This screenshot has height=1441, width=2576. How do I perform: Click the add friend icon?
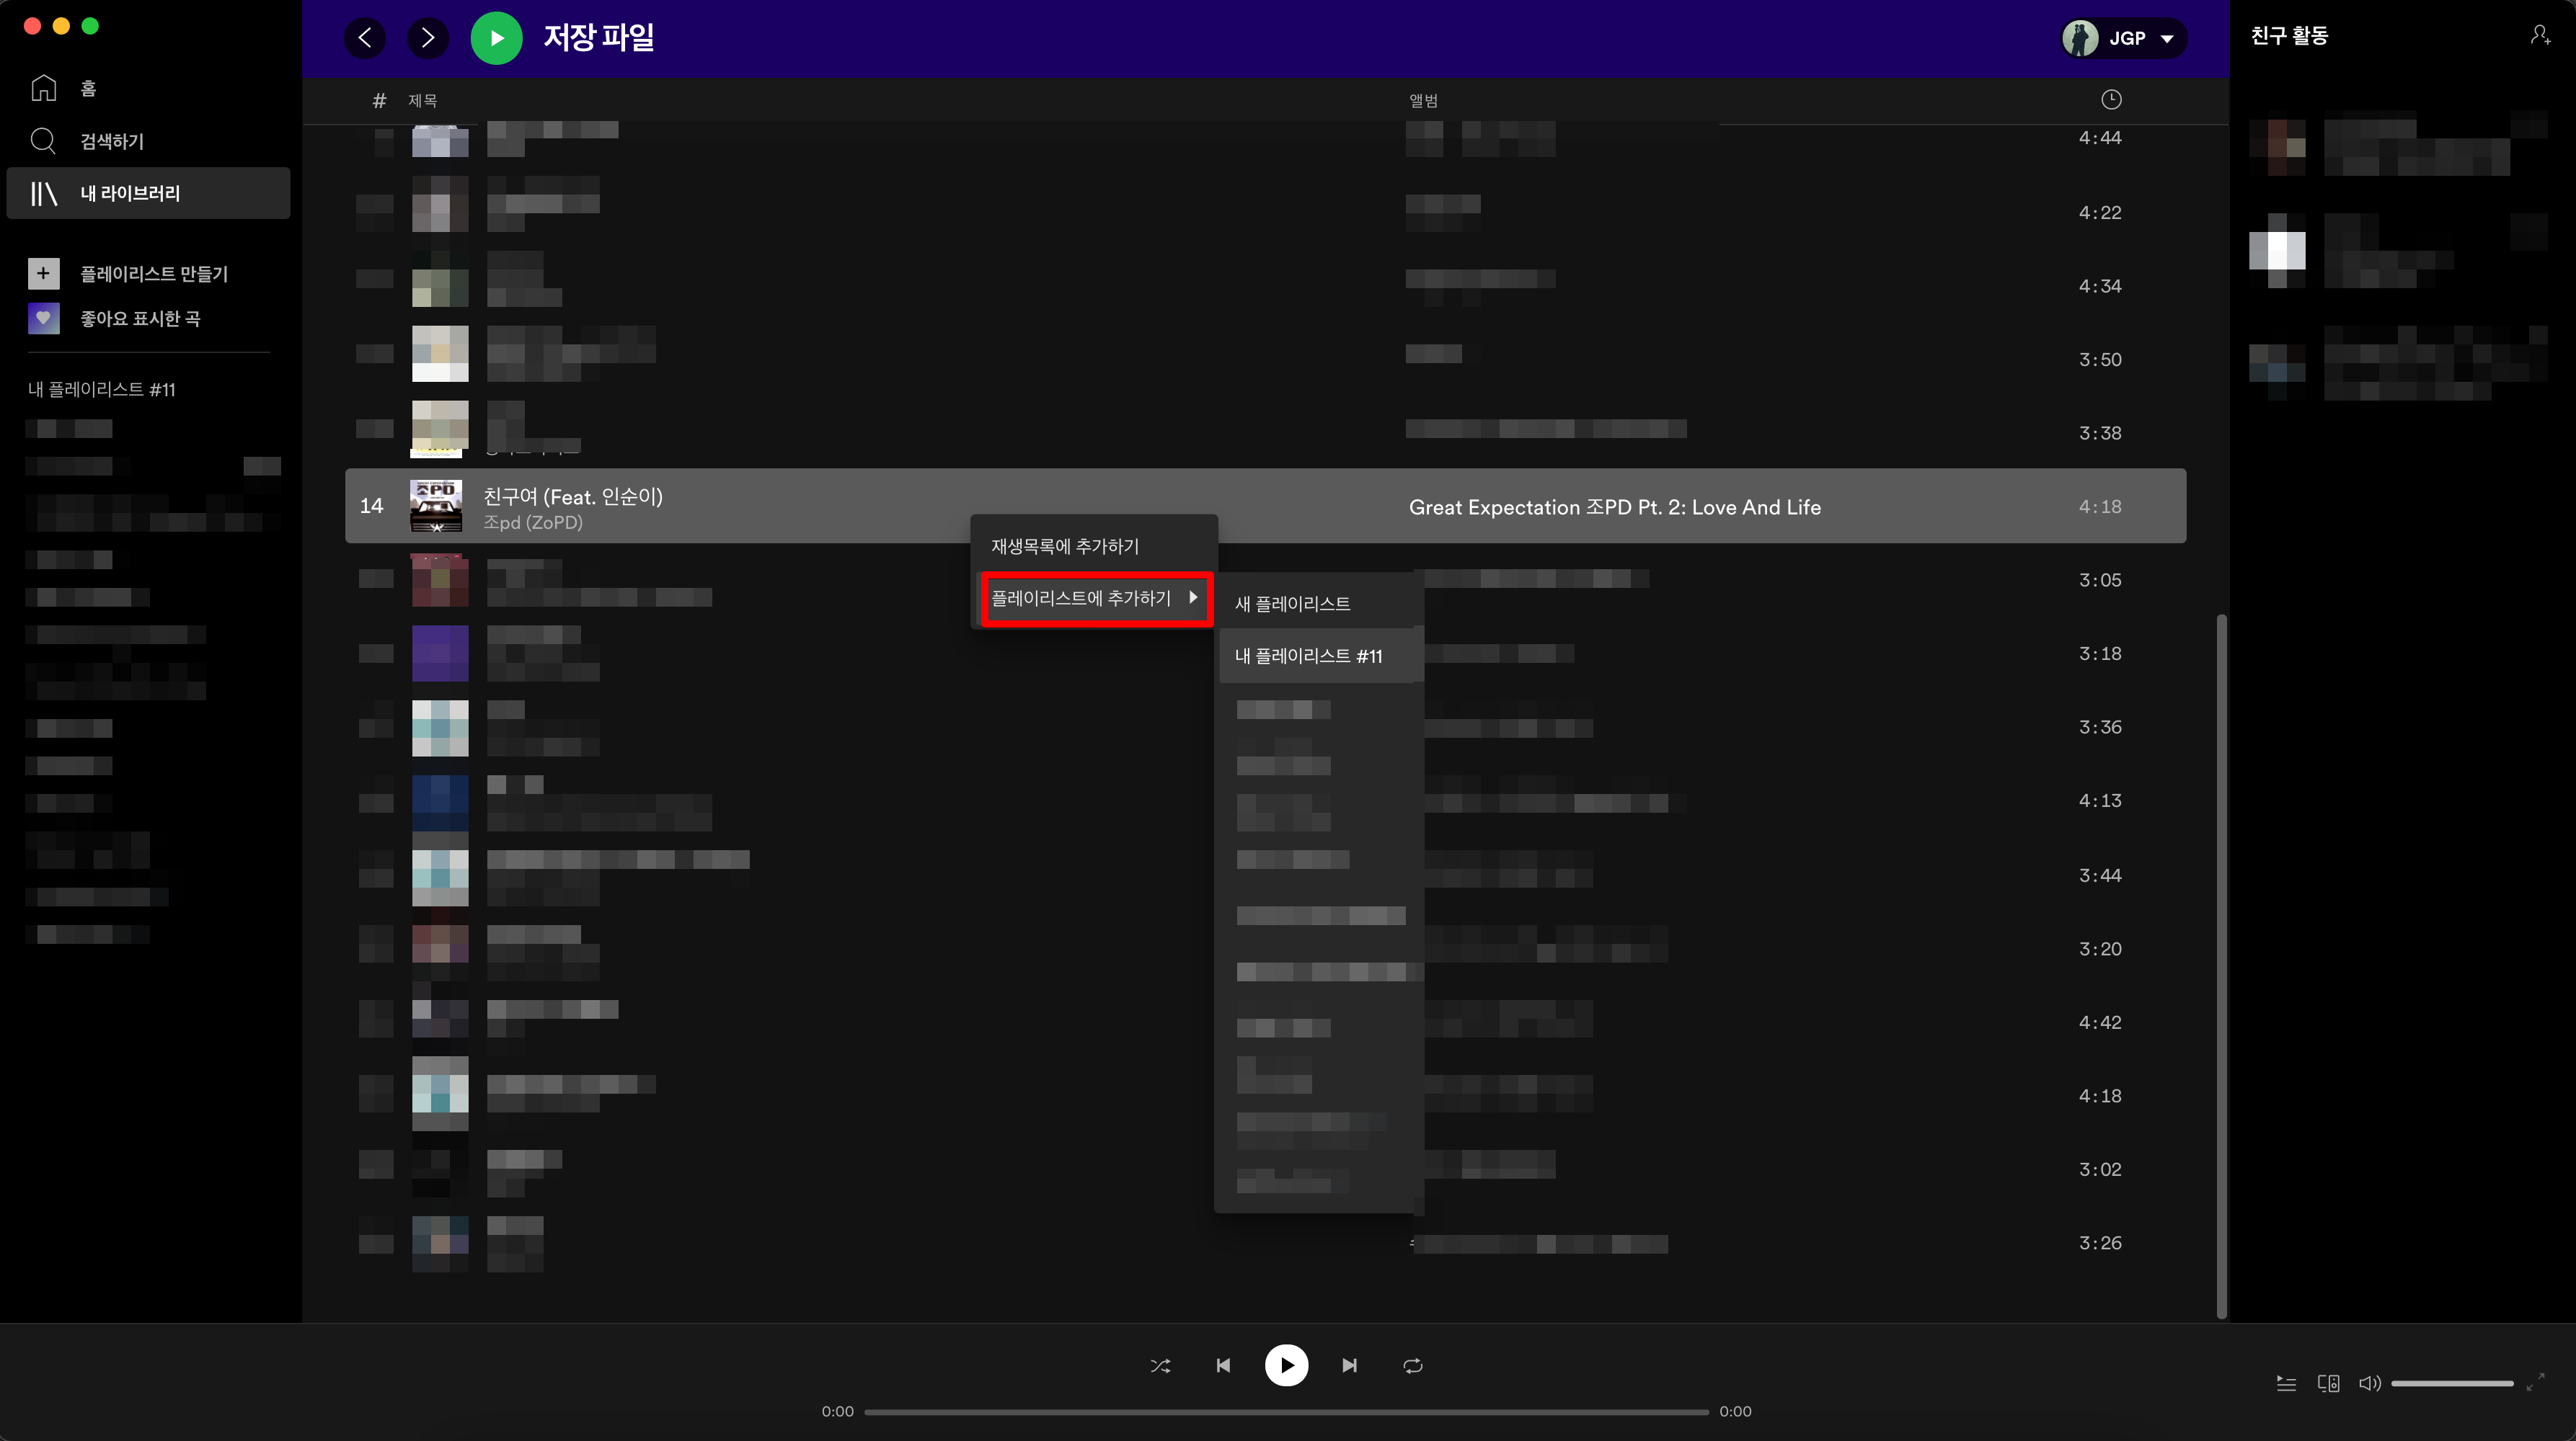(2540, 36)
